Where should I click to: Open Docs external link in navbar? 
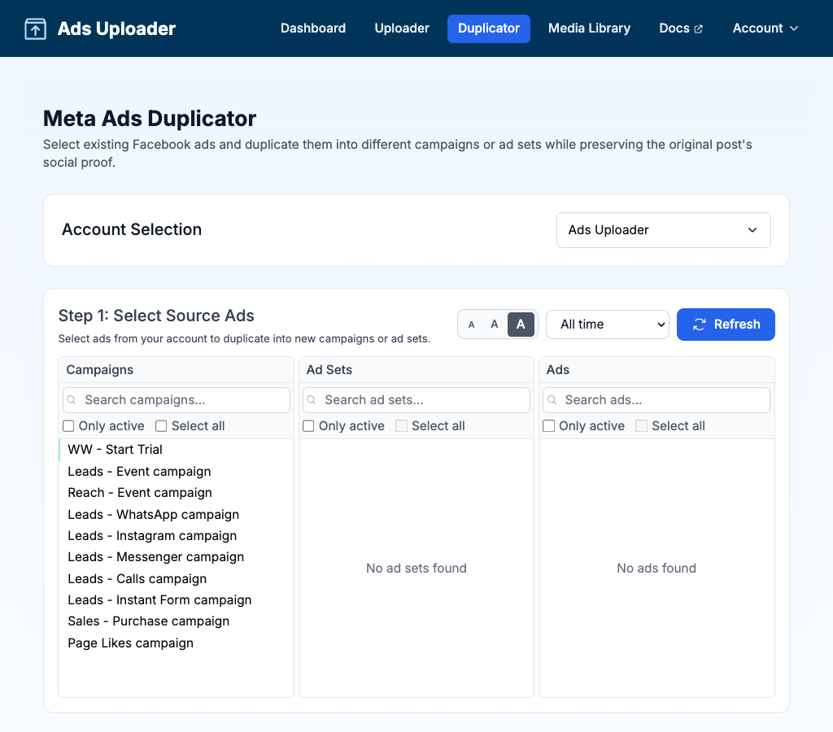680,28
